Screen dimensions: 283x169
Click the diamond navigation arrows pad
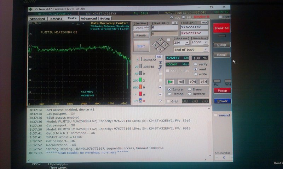(160, 45)
